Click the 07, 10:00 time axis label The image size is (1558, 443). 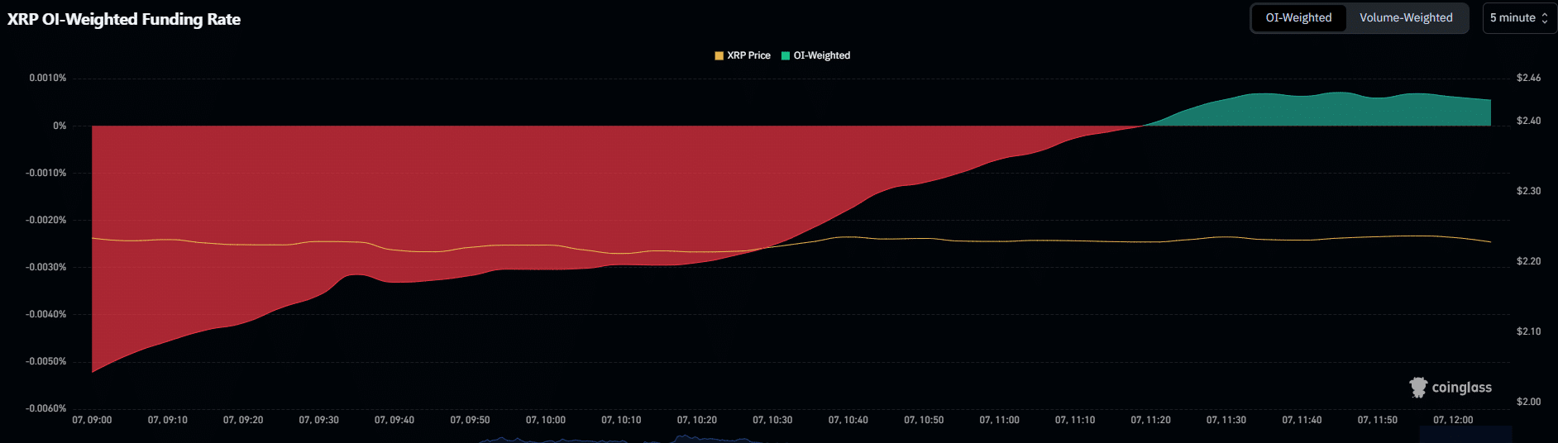pos(545,420)
